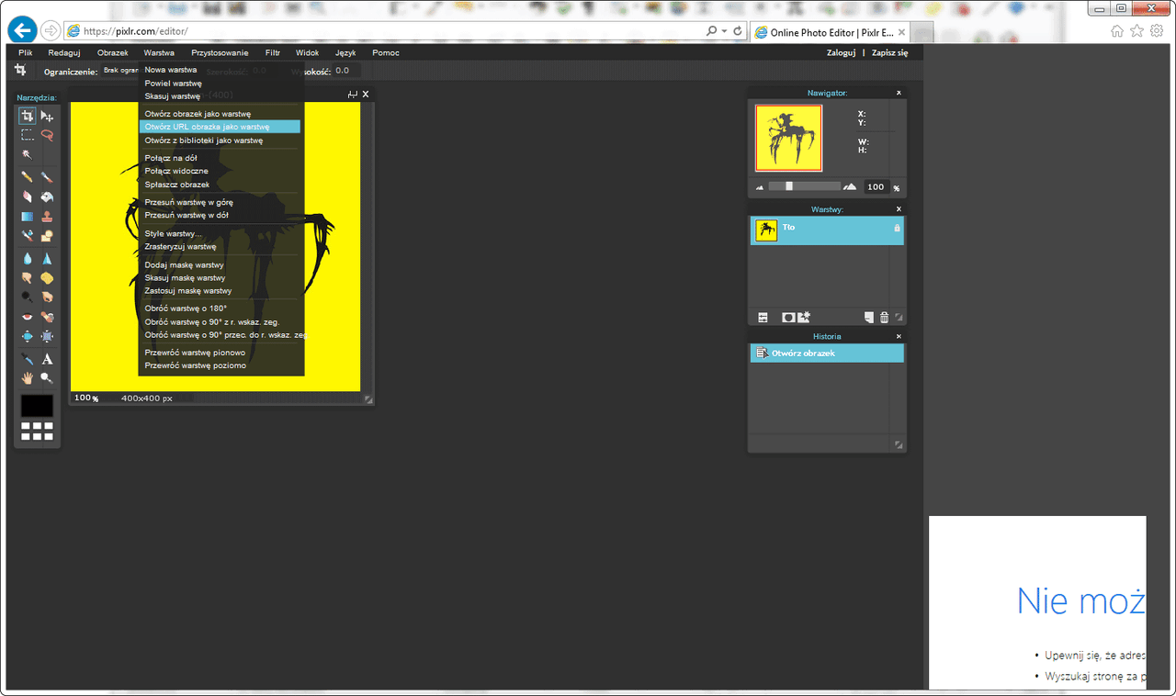Select the Tło layer thumbnail

coord(766,230)
